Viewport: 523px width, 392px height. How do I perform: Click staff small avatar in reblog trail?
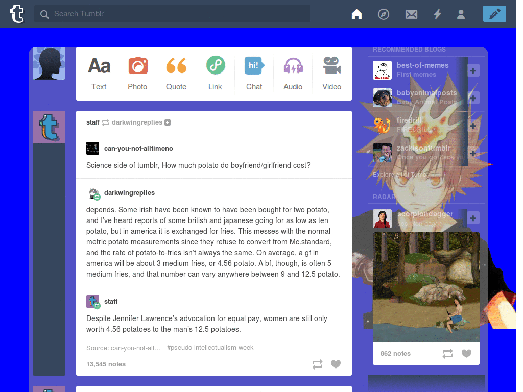pos(93,302)
